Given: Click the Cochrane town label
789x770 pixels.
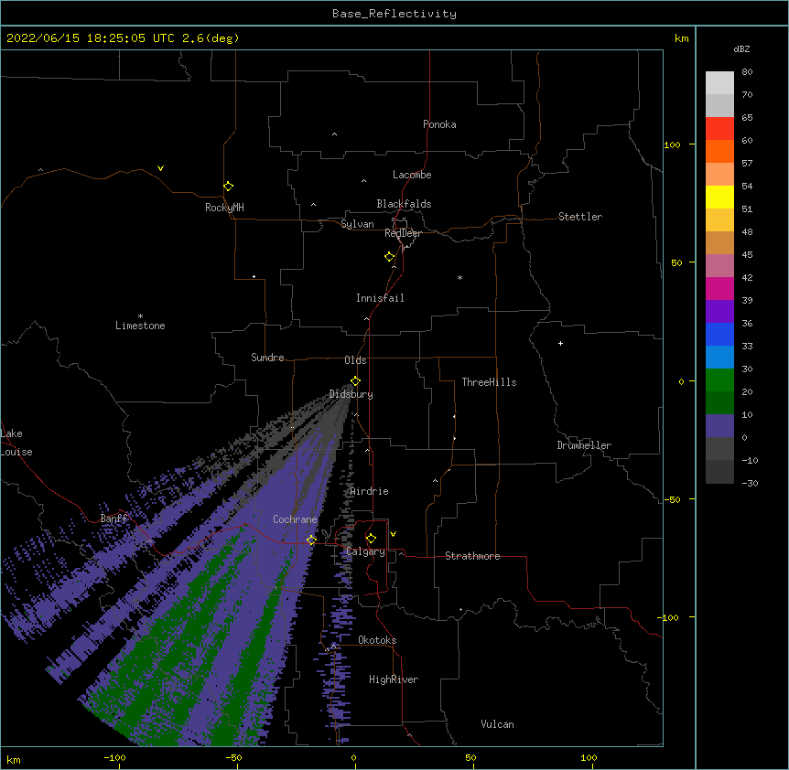Looking at the screenshot, I should coord(295,519).
